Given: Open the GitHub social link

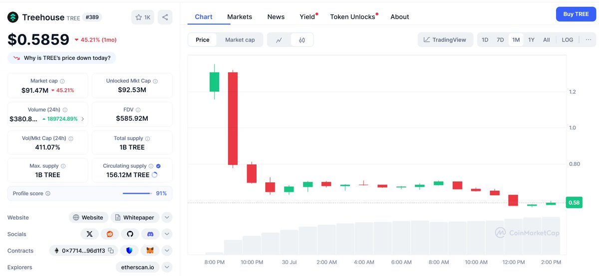Looking at the screenshot, I should (x=130, y=234).
